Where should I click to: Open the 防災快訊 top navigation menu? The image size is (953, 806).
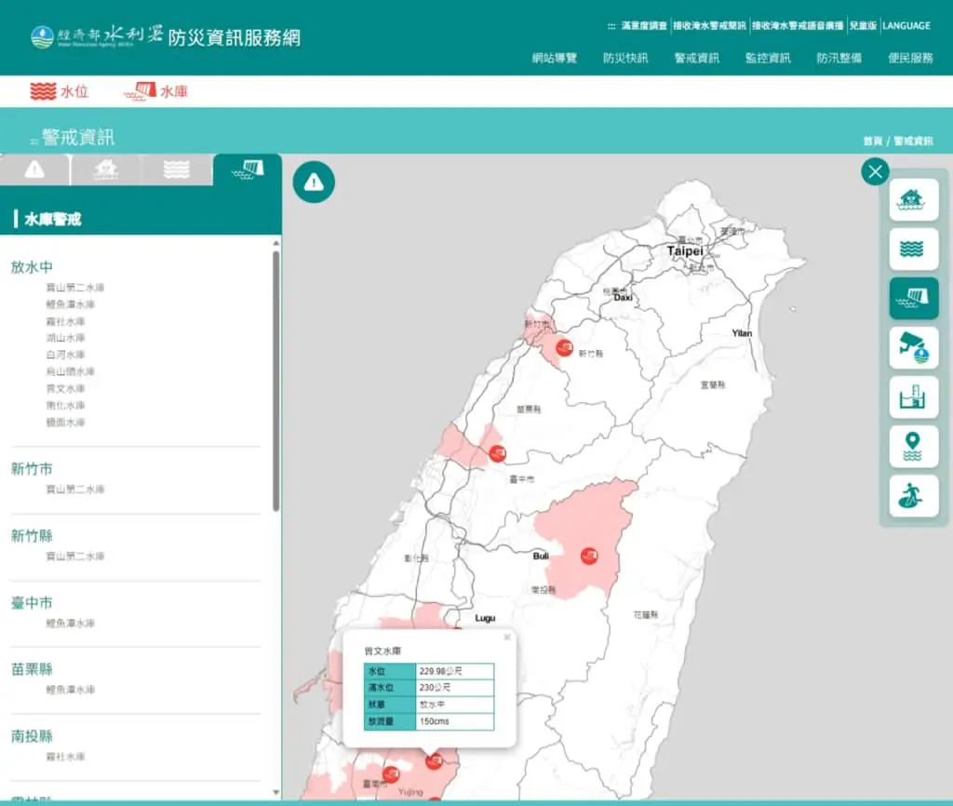(625, 58)
